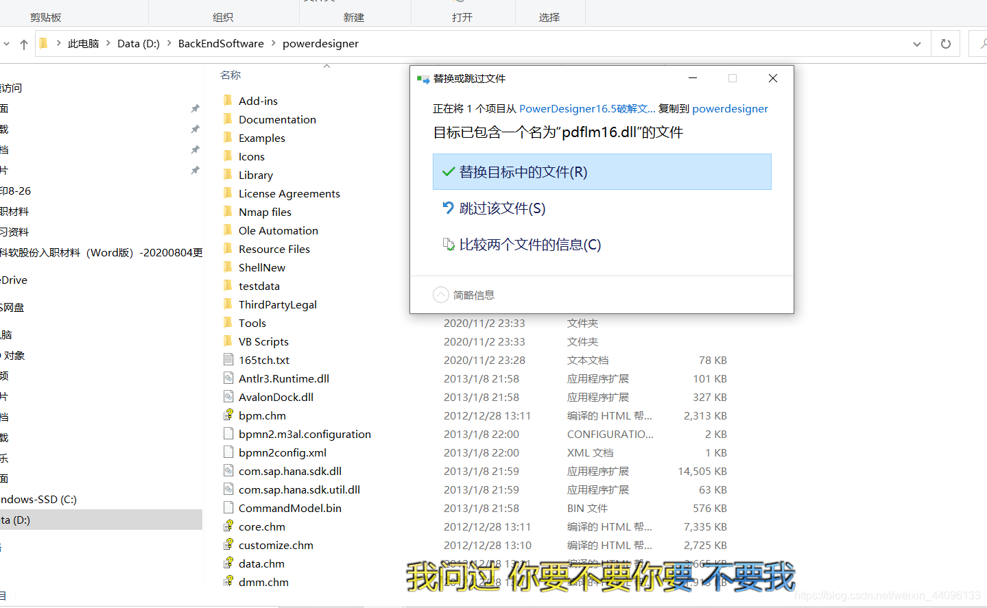Select the CommandModel.bin file name
Screen dimensions: 987x608
pyautogui.click(x=290, y=508)
